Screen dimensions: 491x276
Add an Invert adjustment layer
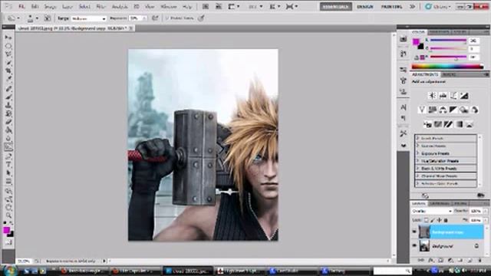[x=427, y=124]
